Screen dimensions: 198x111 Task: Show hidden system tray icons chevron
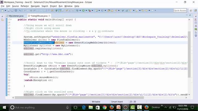[x=166, y=107]
